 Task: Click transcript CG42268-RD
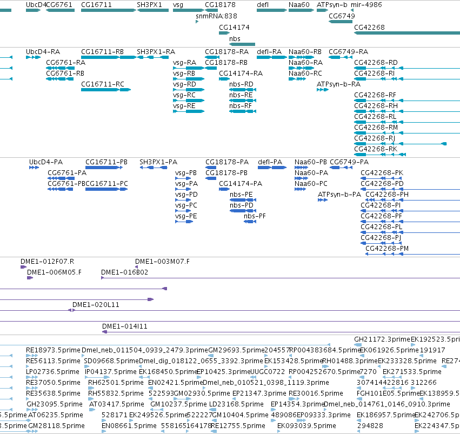pos(376,63)
